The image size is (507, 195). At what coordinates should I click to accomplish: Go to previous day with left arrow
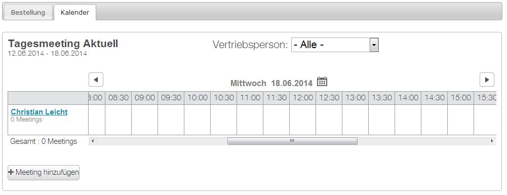(96, 80)
